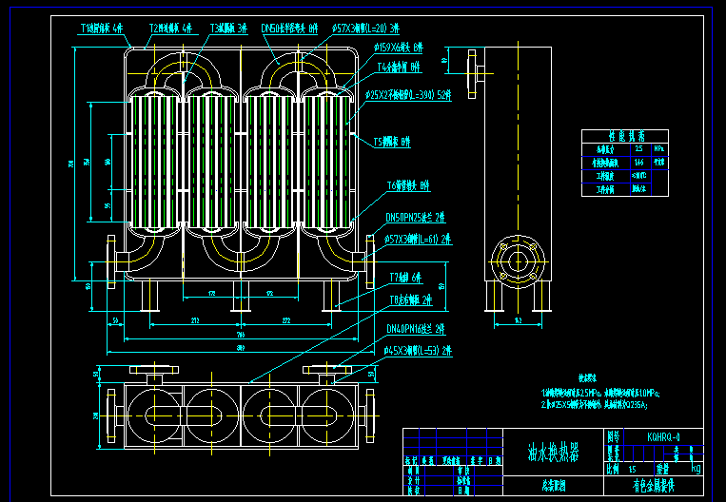The height and width of the screenshot is (502, 726).
Task: Select the T5 part callout label
Action: pyautogui.click(x=392, y=142)
